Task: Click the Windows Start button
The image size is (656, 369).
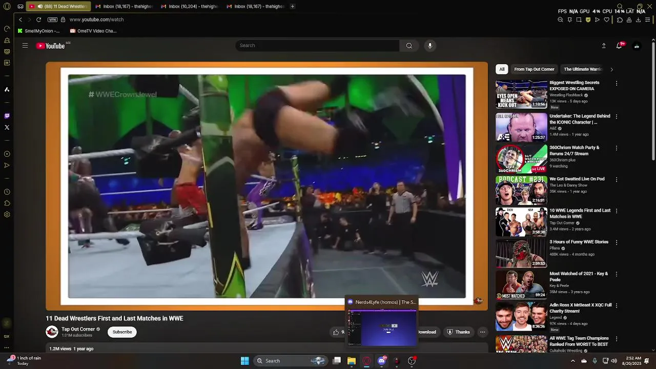Action: click(x=244, y=361)
